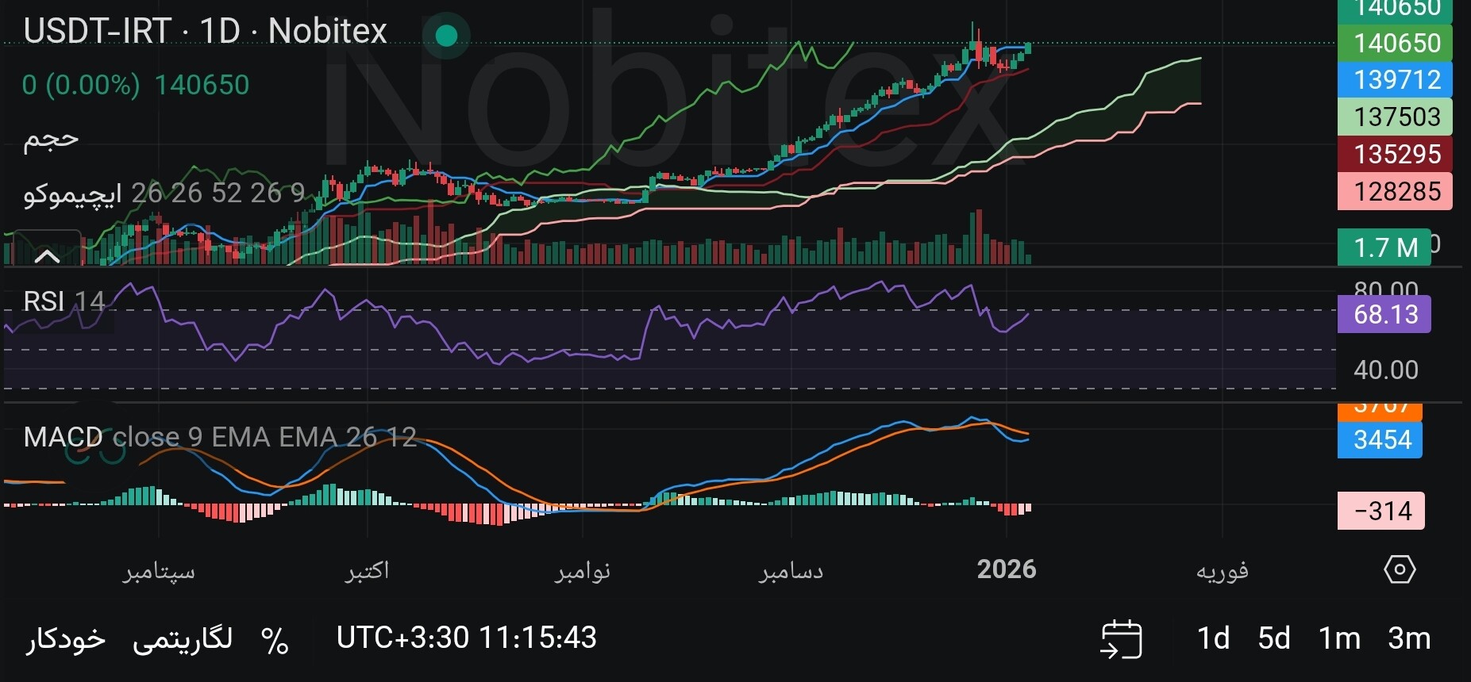Click the dark red 135295 axis label
The width and height of the screenshot is (1471, 682).
pos(1395,154)
